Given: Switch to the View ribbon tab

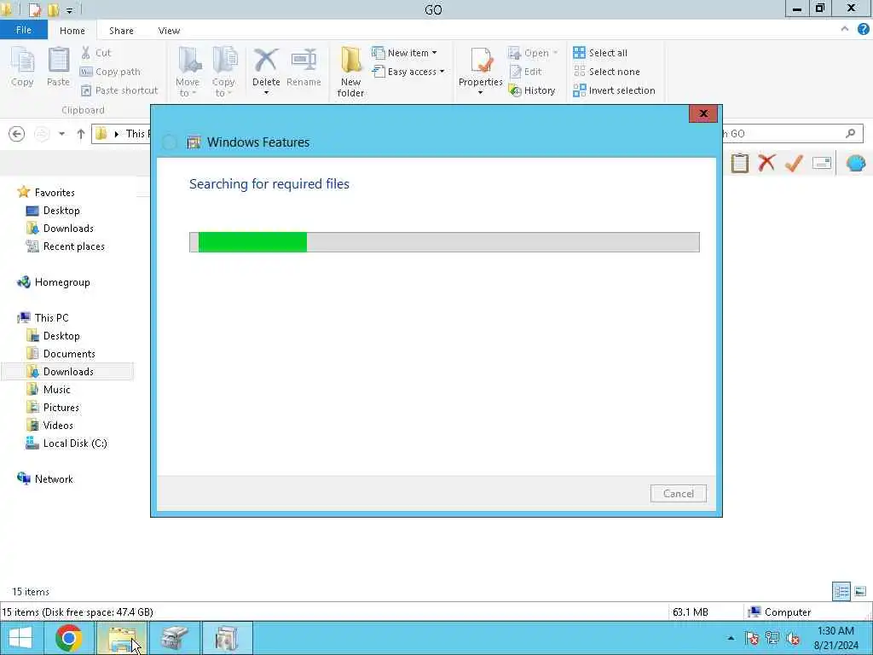Looking at the screenshot, I should click(169, 31).
